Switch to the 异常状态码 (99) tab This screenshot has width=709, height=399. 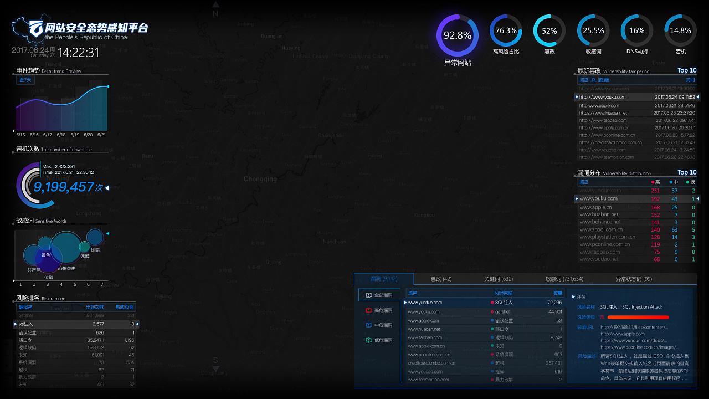[634, 279]
